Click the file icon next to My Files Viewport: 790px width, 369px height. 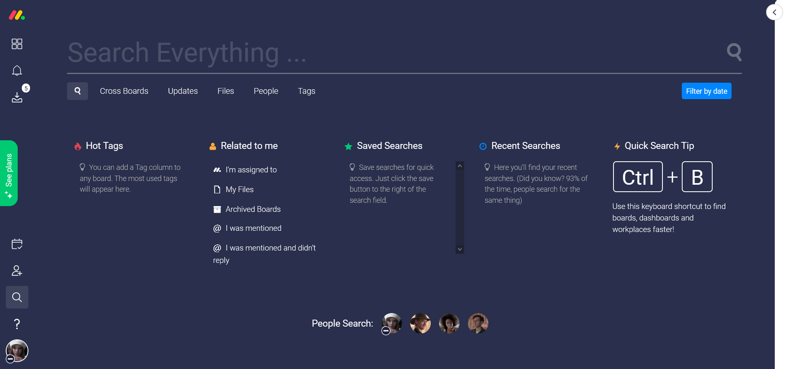(x=217, y=189)
